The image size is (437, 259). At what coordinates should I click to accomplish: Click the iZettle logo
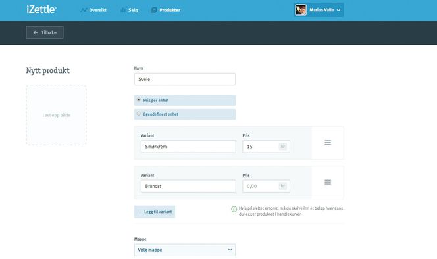[x=41, y=9]
